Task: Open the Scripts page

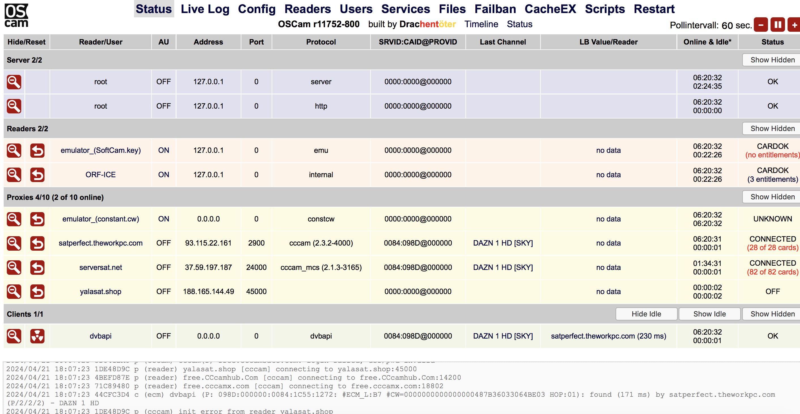Action: 605,9
